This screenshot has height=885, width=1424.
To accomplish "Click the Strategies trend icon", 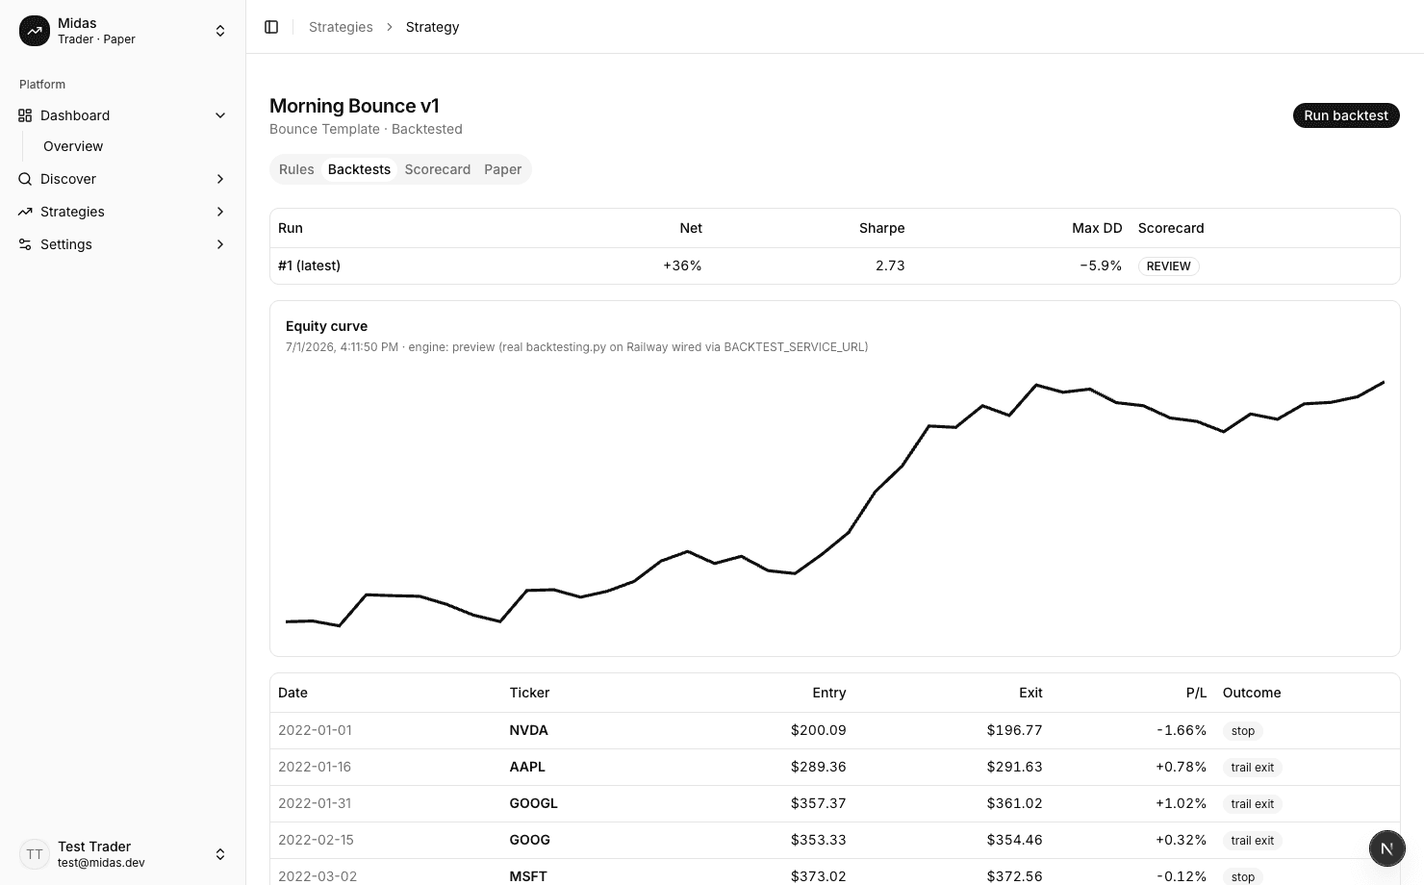I will click(25, 212).
